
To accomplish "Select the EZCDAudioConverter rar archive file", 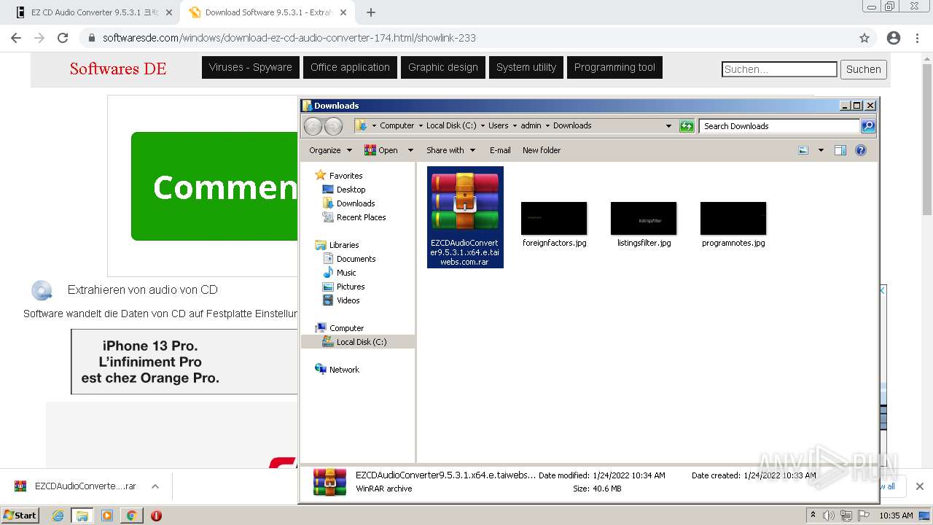I will click(x=465, y=217).
